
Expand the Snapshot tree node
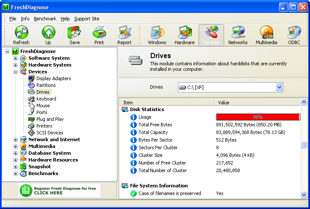click(15, 167)
